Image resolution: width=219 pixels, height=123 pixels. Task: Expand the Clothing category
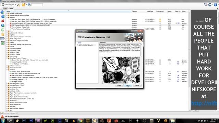pos(7,42)
